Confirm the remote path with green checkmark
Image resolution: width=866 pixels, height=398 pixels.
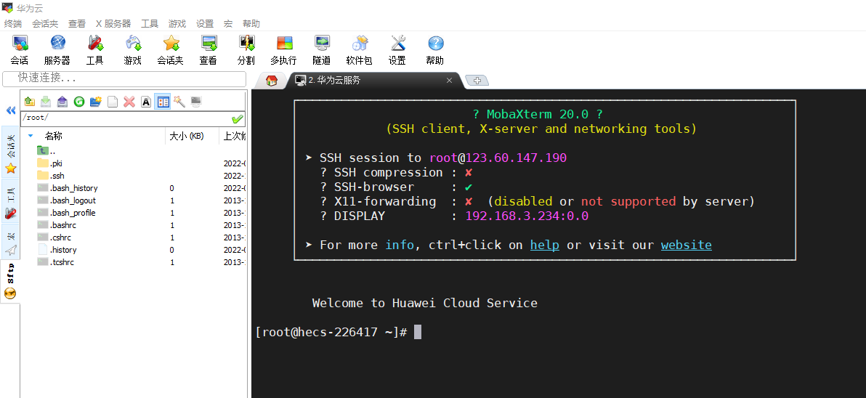(x=237, y=118)
